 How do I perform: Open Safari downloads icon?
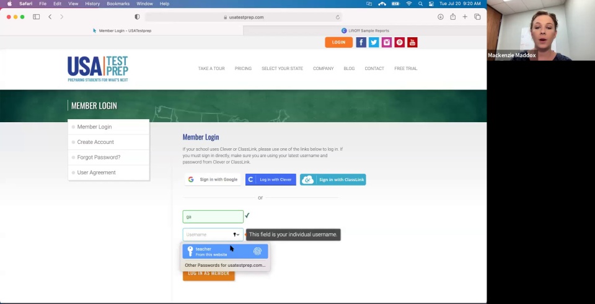click(x=440, y=17)
